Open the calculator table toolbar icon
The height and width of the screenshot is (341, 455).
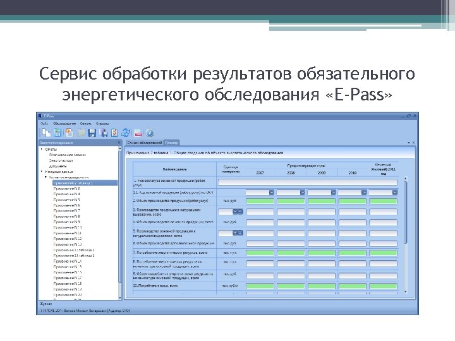(x=58, y=133)
